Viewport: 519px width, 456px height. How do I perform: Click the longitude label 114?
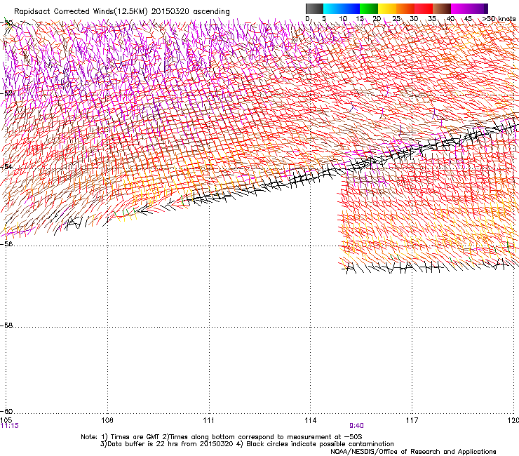click(x=310, y=420)
